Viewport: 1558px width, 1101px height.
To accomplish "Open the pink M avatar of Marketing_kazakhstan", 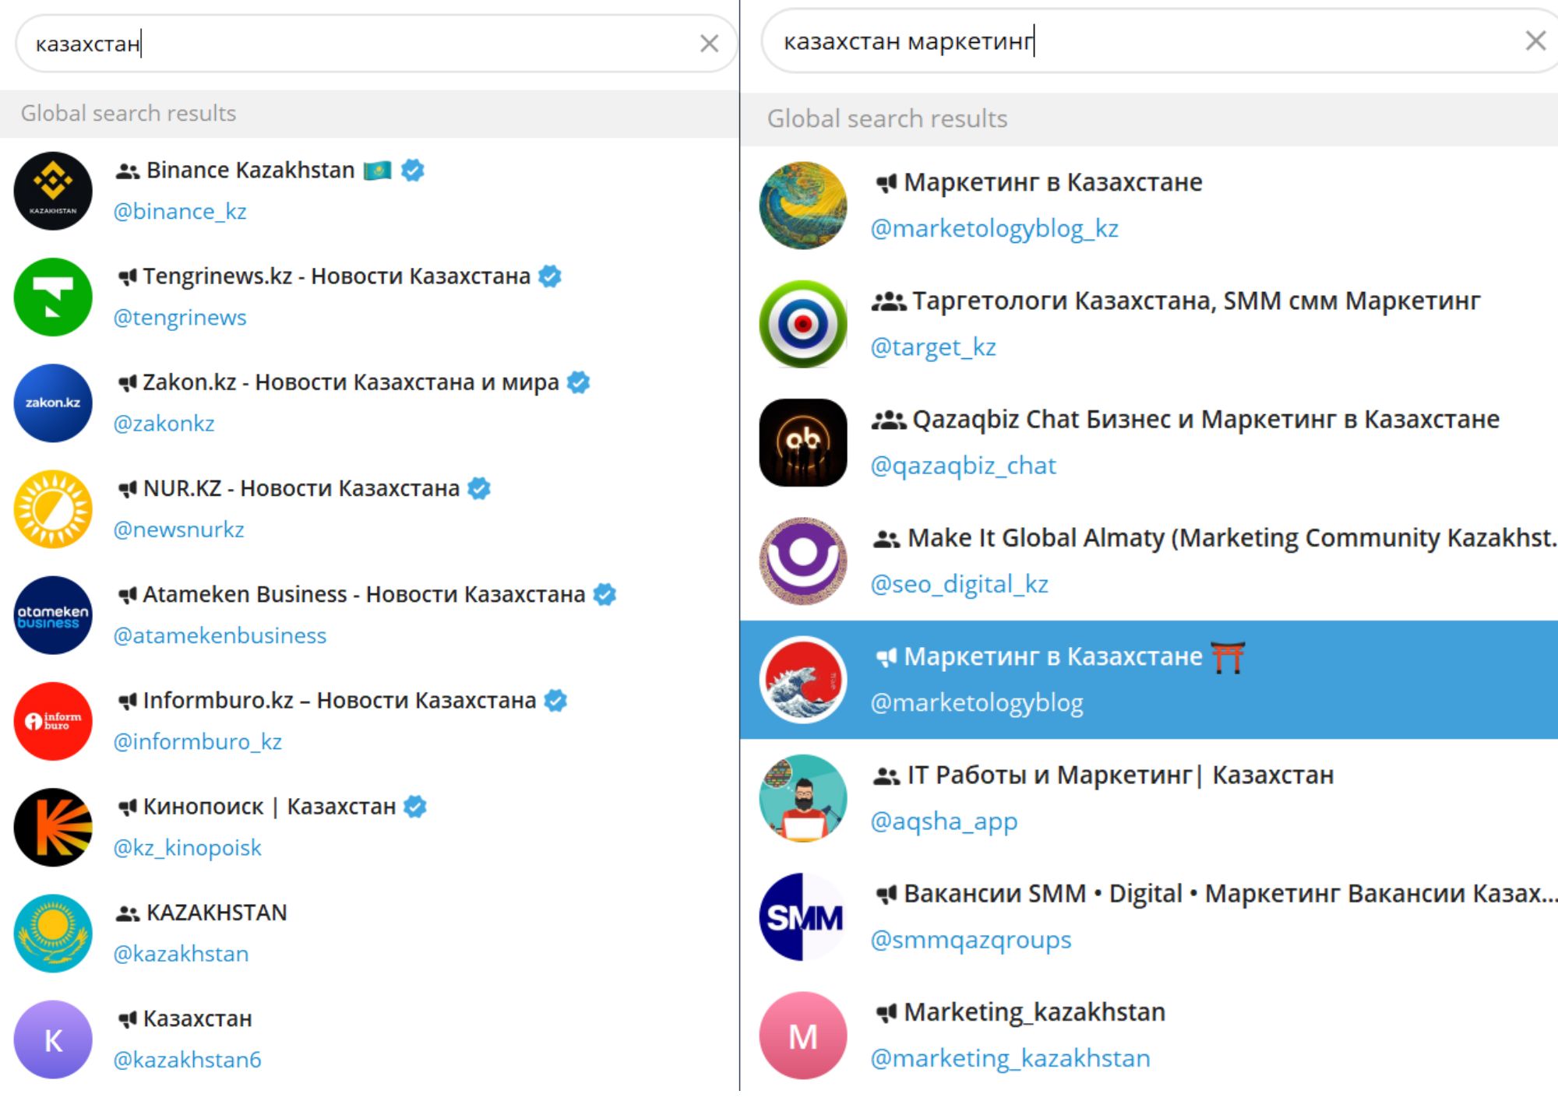I will [803, 1036].
